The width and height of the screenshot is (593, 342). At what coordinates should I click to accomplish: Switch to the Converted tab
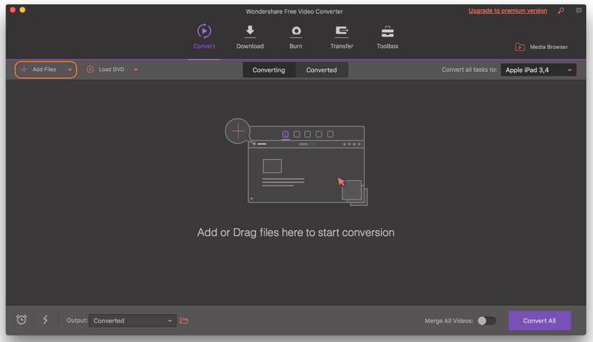coord(322,70)
